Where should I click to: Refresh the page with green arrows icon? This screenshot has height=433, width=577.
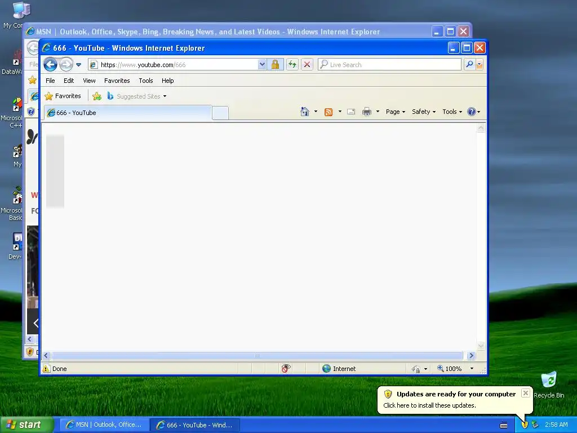[292, 65]
